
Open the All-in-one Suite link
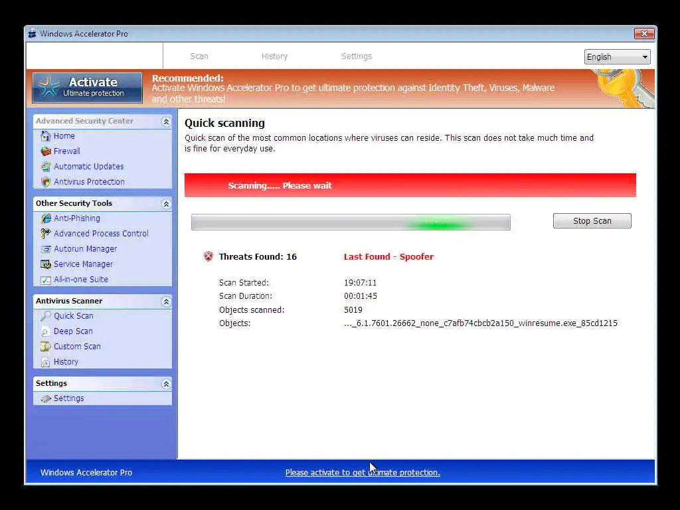click(80, 280)
